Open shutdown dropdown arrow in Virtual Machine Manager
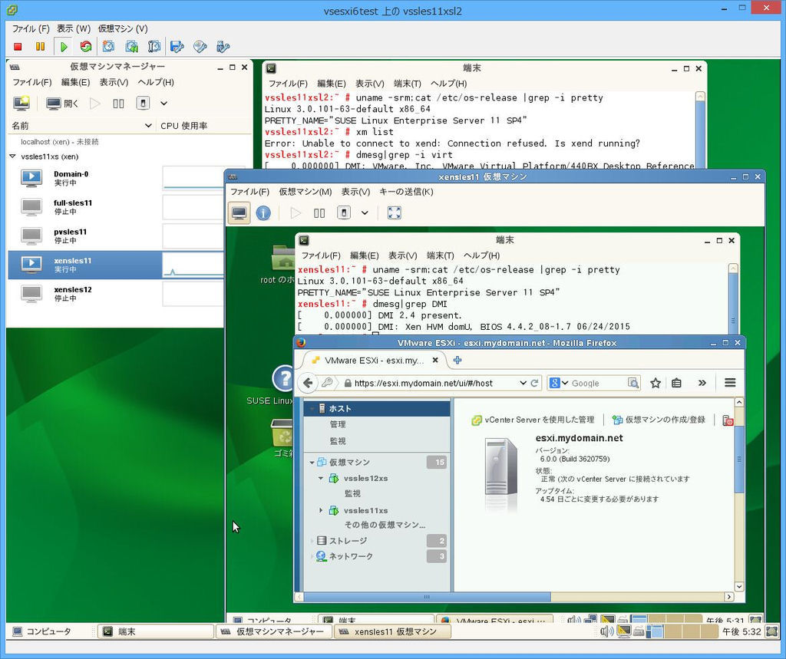The image size is (786, 659). coord(164,104)
